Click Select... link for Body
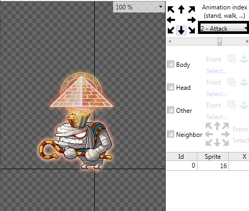The image size is (249, 211). coord(216,71)
